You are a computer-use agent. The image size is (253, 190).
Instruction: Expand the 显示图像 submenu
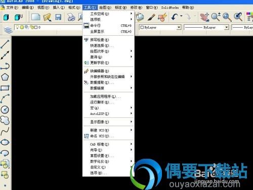108,122
